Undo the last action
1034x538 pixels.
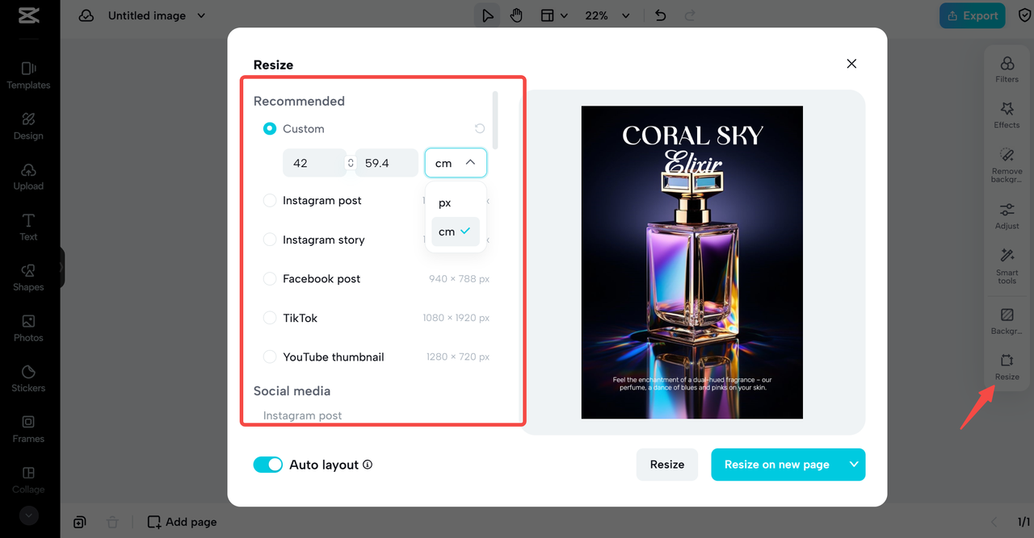click(x=660, y=15)
